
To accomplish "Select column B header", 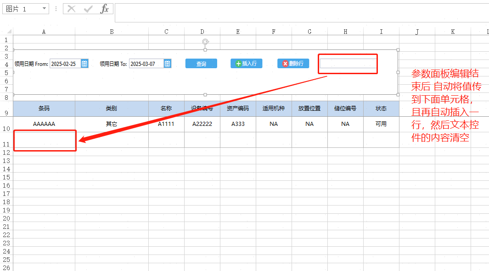I will tap(112, 32).
